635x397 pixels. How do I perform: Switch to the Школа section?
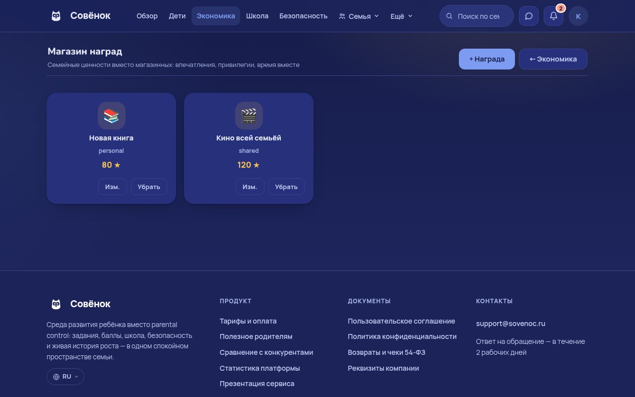257,16
